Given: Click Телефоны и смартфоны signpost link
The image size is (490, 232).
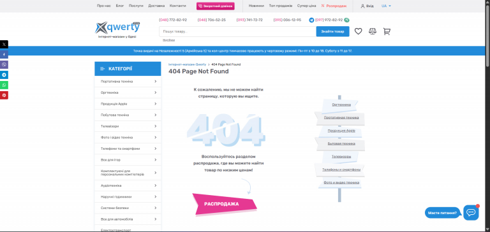Looking at the screenshot, I should tap(341, 170).
